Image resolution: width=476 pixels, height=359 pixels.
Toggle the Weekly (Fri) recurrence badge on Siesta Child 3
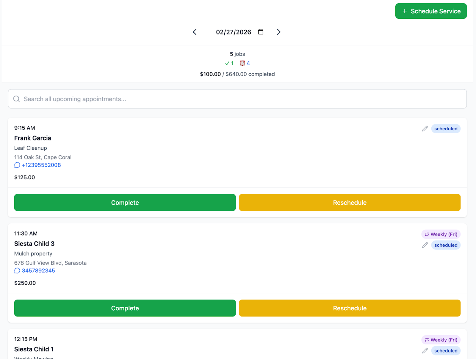click(x=441, y=234)
